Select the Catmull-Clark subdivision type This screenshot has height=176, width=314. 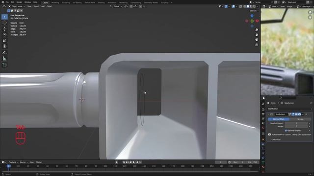pos(279,119)
